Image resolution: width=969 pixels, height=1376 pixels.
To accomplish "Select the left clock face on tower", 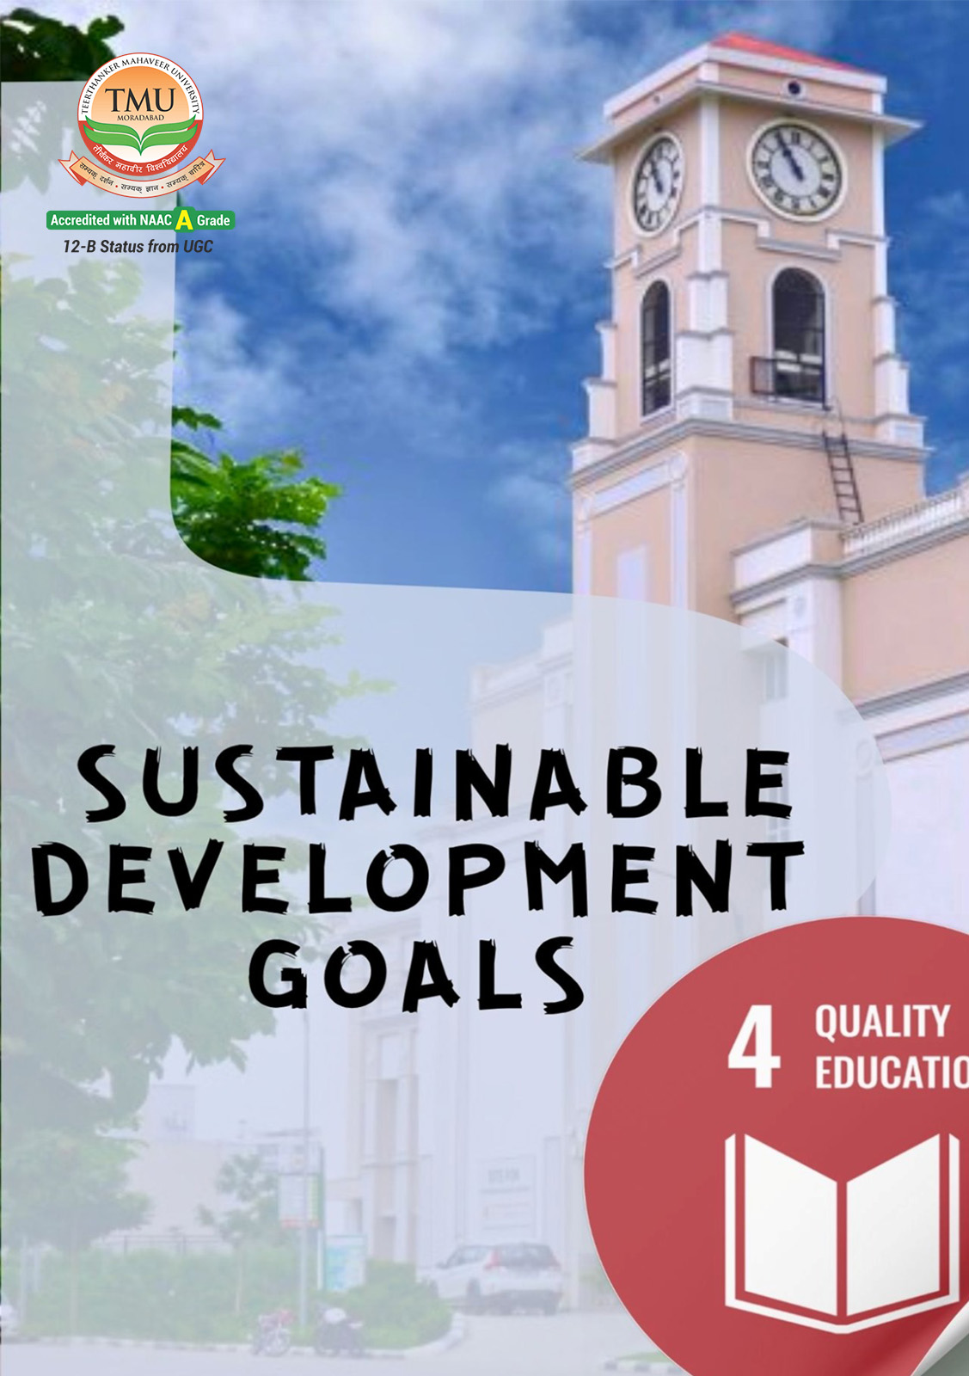I will tap(657, 182).
